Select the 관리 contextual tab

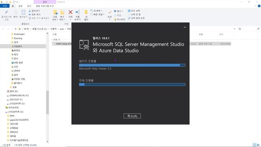pyautogui.click(x=45, y=2)
